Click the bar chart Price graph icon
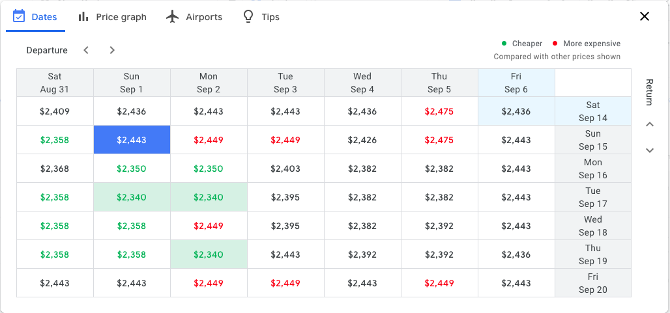The width and height of the screenshot is (670, 313). pos(83,16)
